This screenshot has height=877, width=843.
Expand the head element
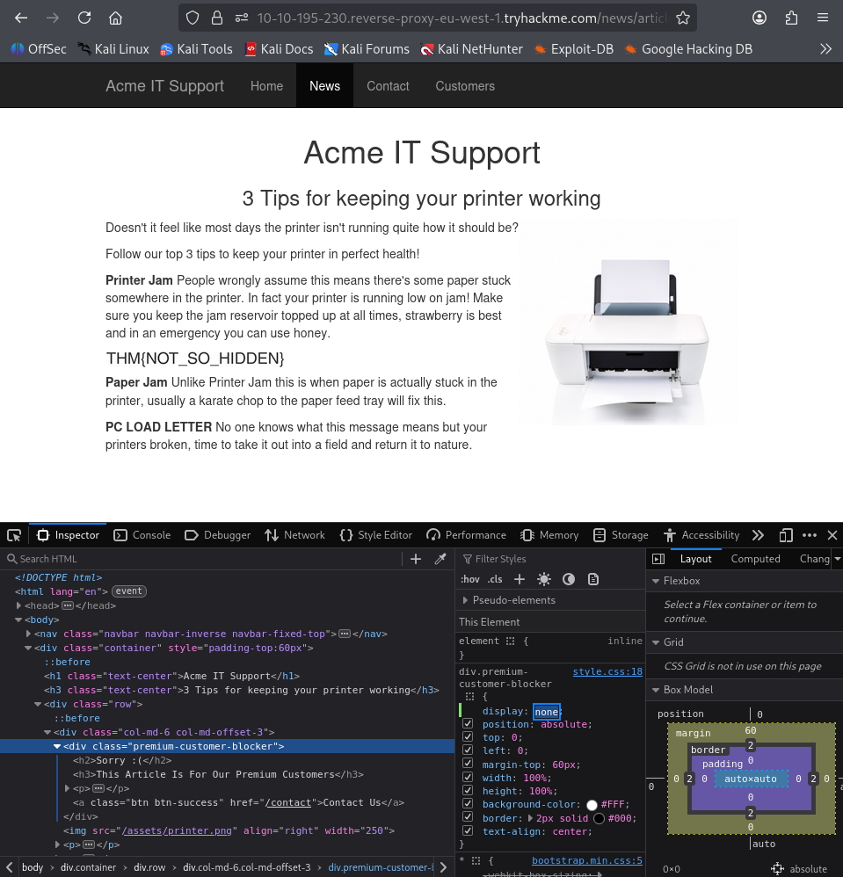coord(19,605)
